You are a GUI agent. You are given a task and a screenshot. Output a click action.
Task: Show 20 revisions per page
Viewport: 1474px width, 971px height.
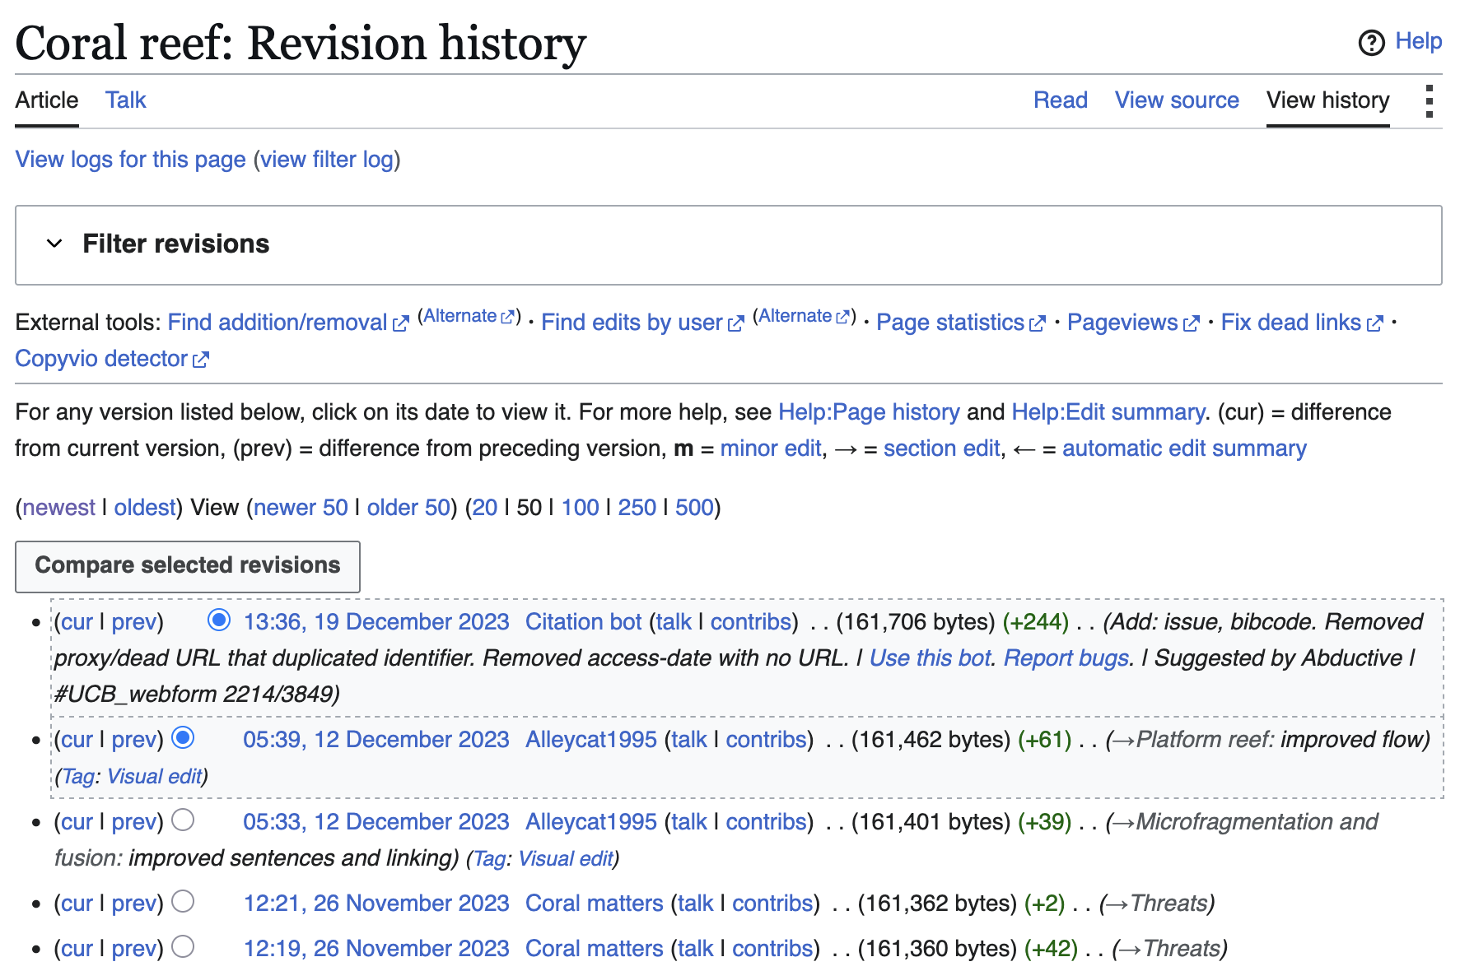point(485,508)
